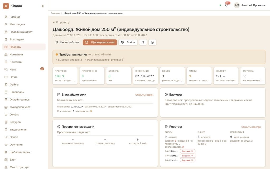
Task: Print the dashboard with the printer icon
Action: [152, 42]
